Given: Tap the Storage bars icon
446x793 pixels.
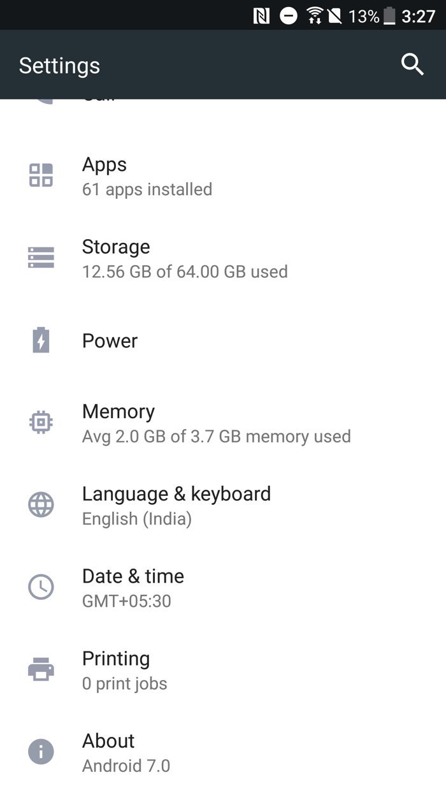Looking at the screenshot, I should tap(41, 257).
